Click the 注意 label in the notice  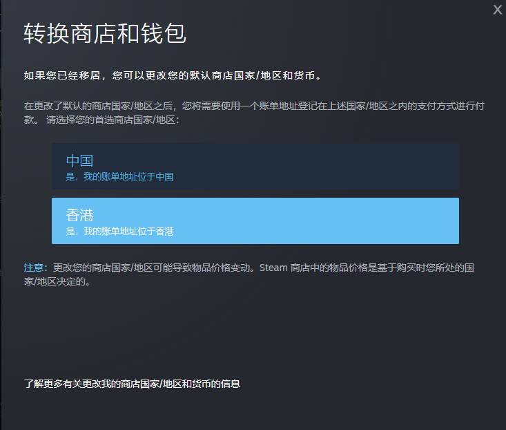click(34, 268)
